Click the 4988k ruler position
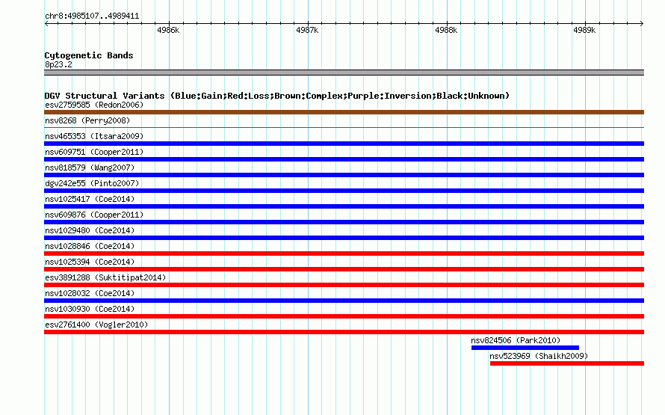 pyautogui.click(x=446, y=30)
